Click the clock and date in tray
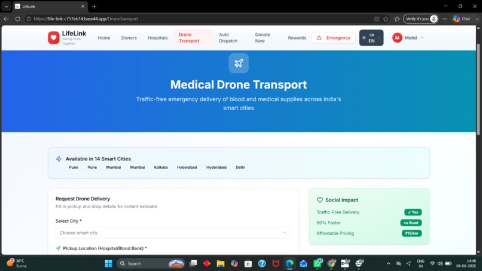482x271 pixels. click(x=466, y=263)
